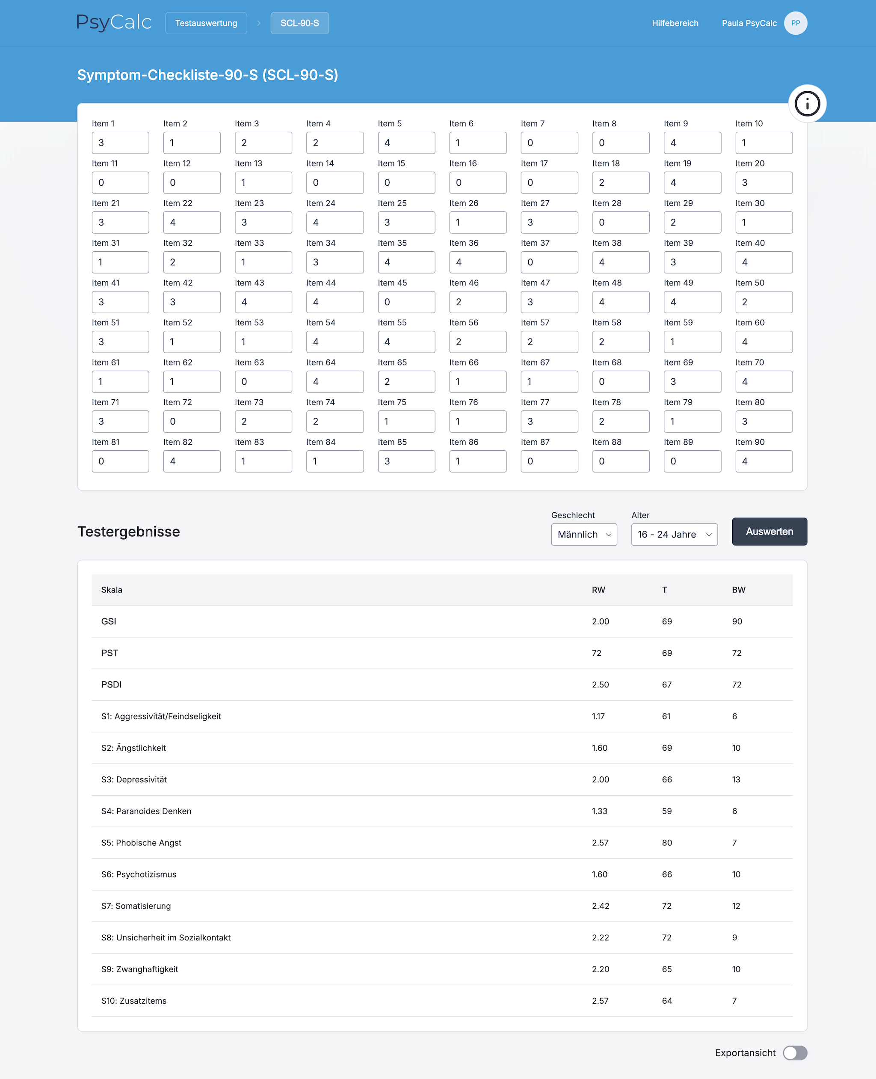Click the Item 10 input field
The height and width of the screenshot is (1079, 876).
764,143
